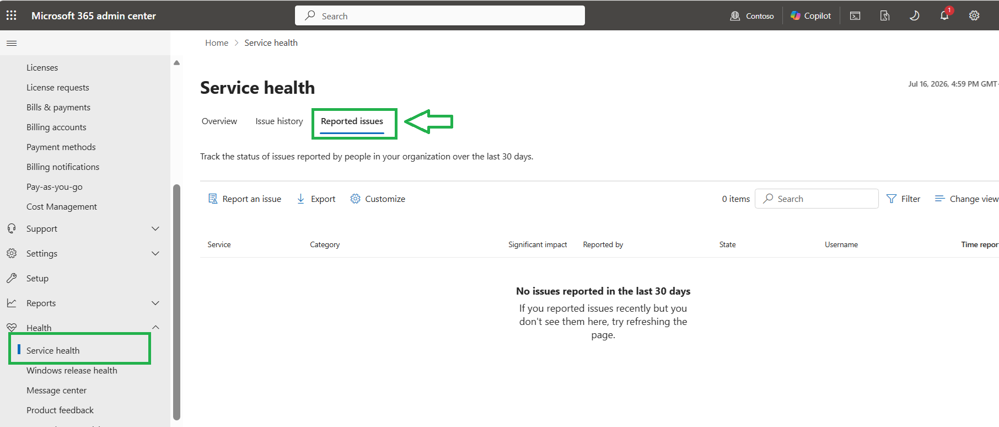Open the Cloud Shell terminal icon

tap(855, 15)
